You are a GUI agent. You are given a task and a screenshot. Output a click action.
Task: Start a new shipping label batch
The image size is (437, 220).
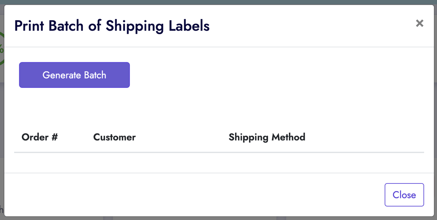pos(74,75)
